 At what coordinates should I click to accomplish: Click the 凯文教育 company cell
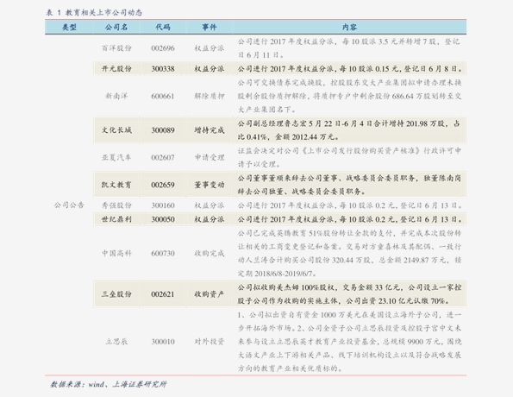pyautogui.click(x=116, y=185)
